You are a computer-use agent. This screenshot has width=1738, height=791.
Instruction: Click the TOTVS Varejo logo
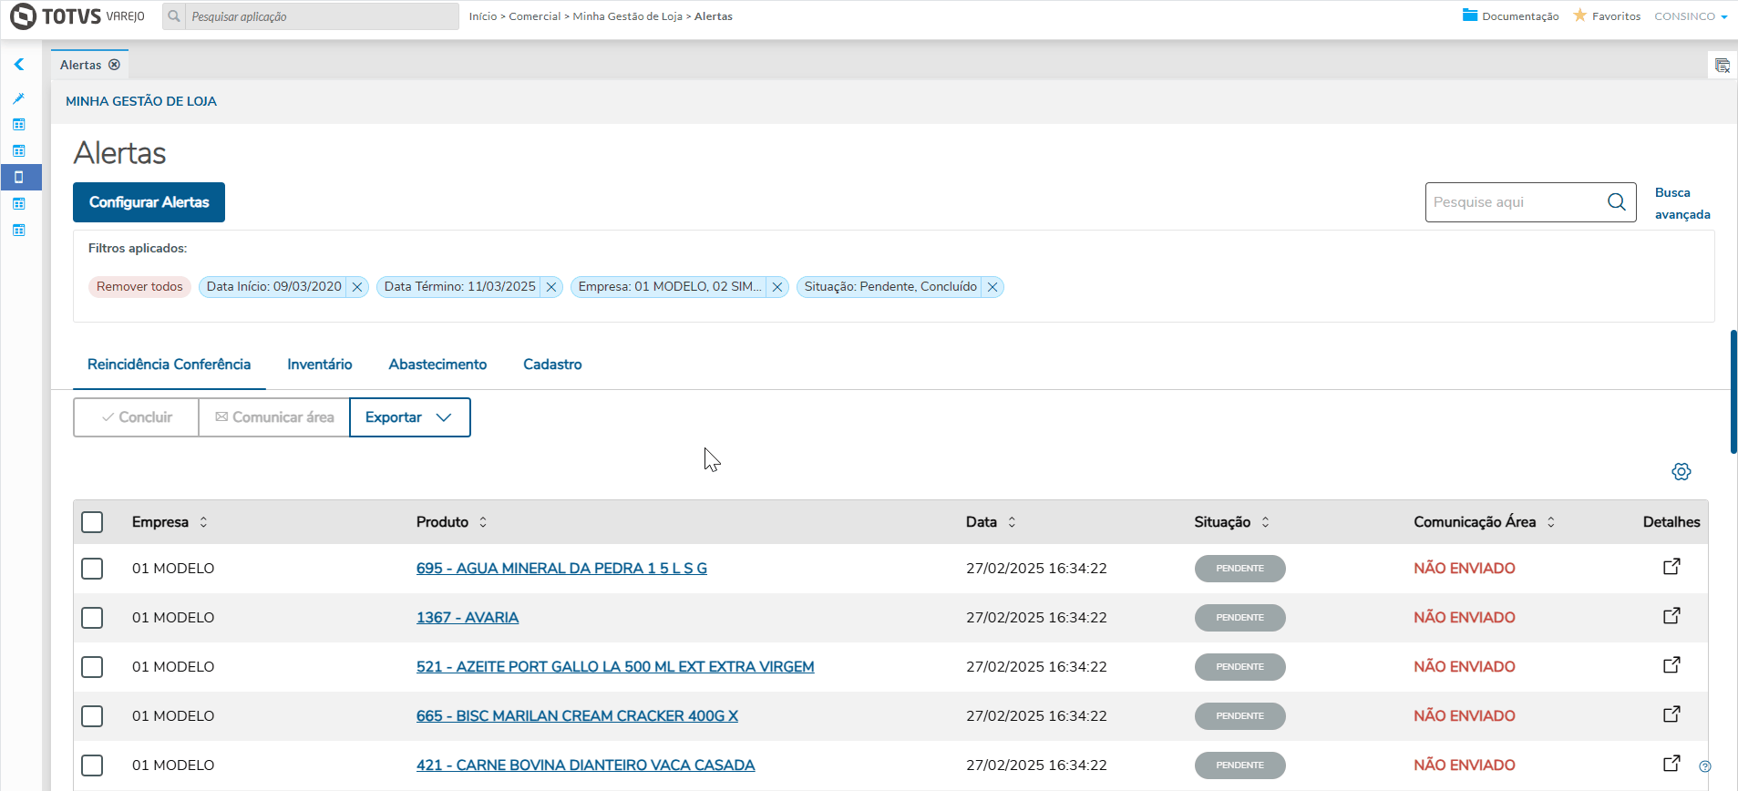click(x=77, y=16)
